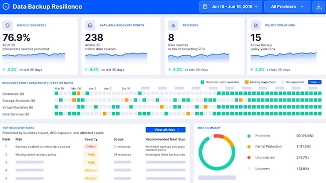This screenshot has height=183, width=326.
Task: Click the High severity badge in rank 2
Action: [91, 154]
